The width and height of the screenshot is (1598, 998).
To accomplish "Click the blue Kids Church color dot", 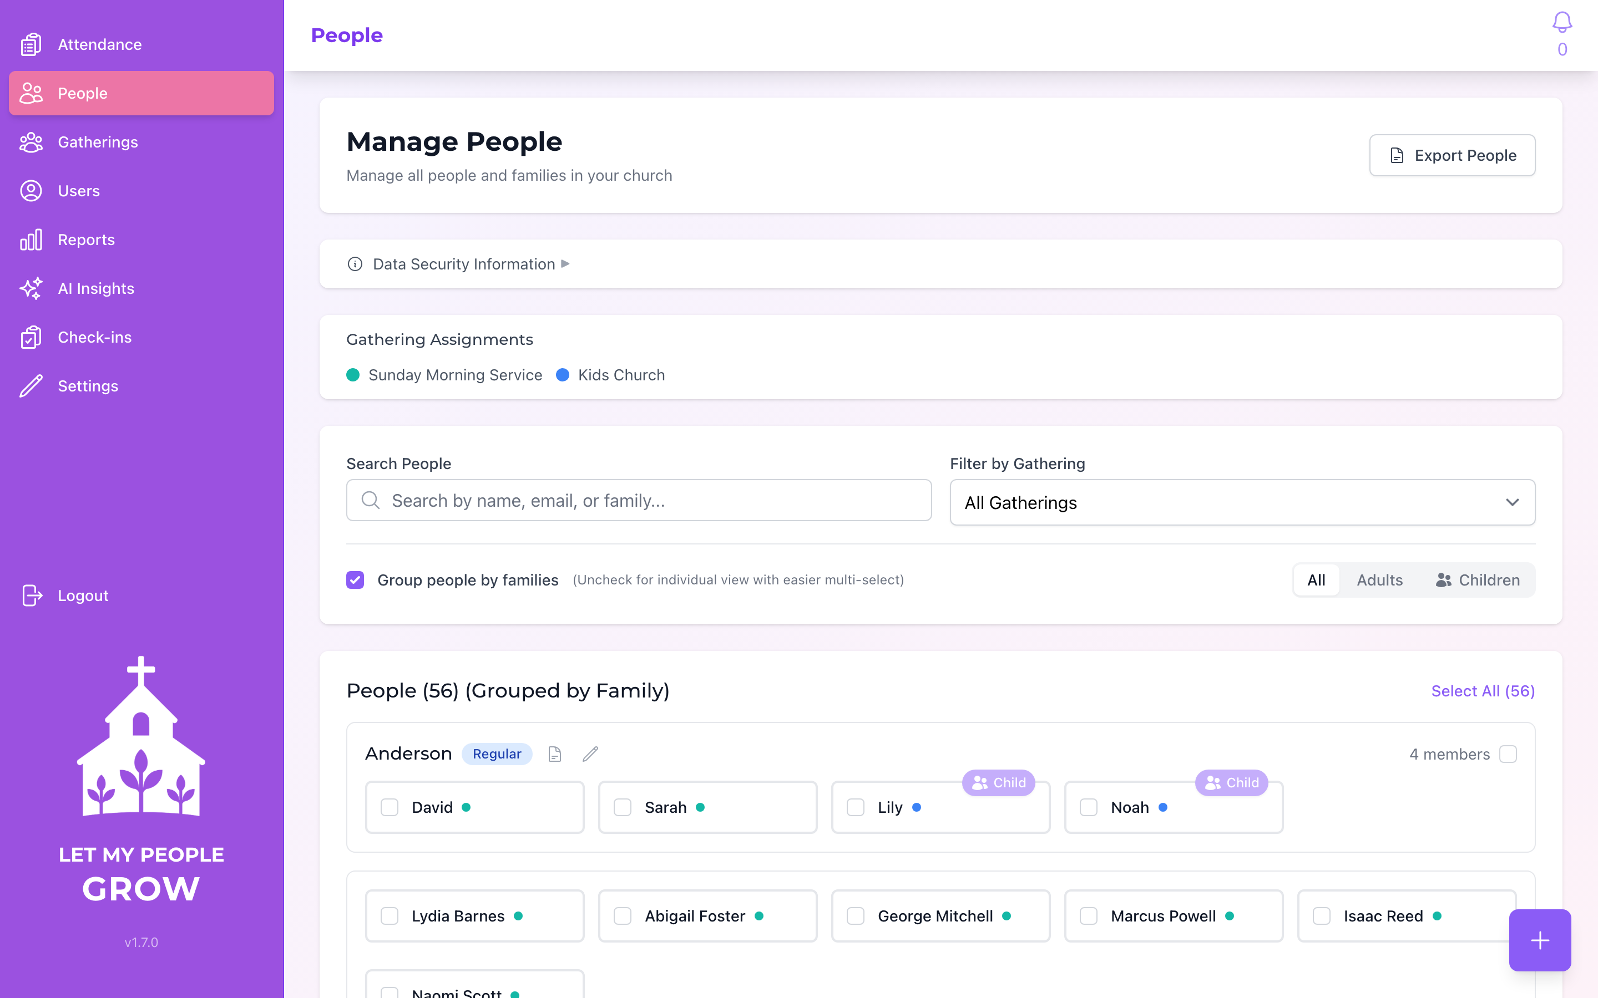I will (563, 375).
